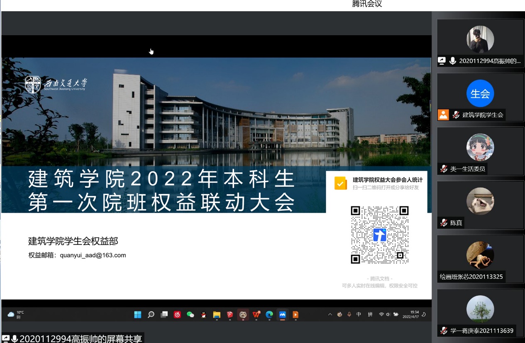Viewport: 525px width, 343px height.
Task: Click the email quanyui_aad@163.com
Action: (93, 255)
